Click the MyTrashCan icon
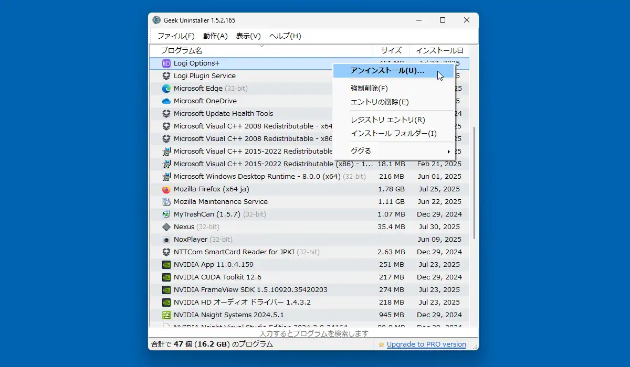Screen dimensions: 630x367 tap(166, 214)
